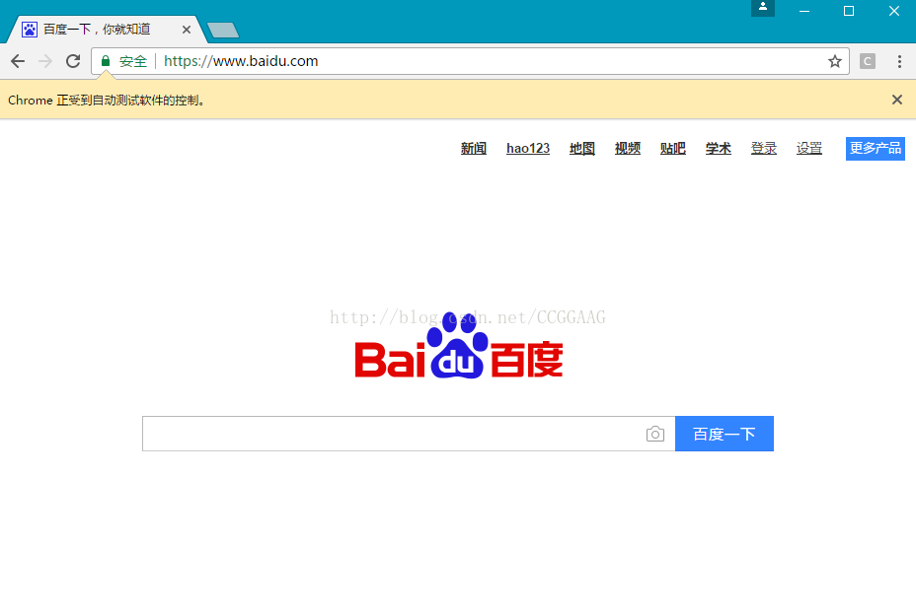The width and height of the screenshot is (916, 613).
Task: Open the hao123 link
Action: click(528, 149)
